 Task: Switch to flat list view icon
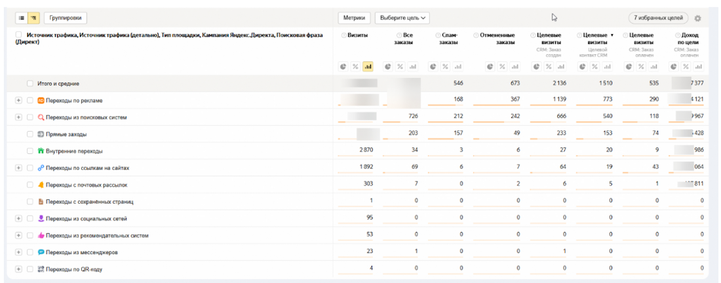[x=22, y=18]
